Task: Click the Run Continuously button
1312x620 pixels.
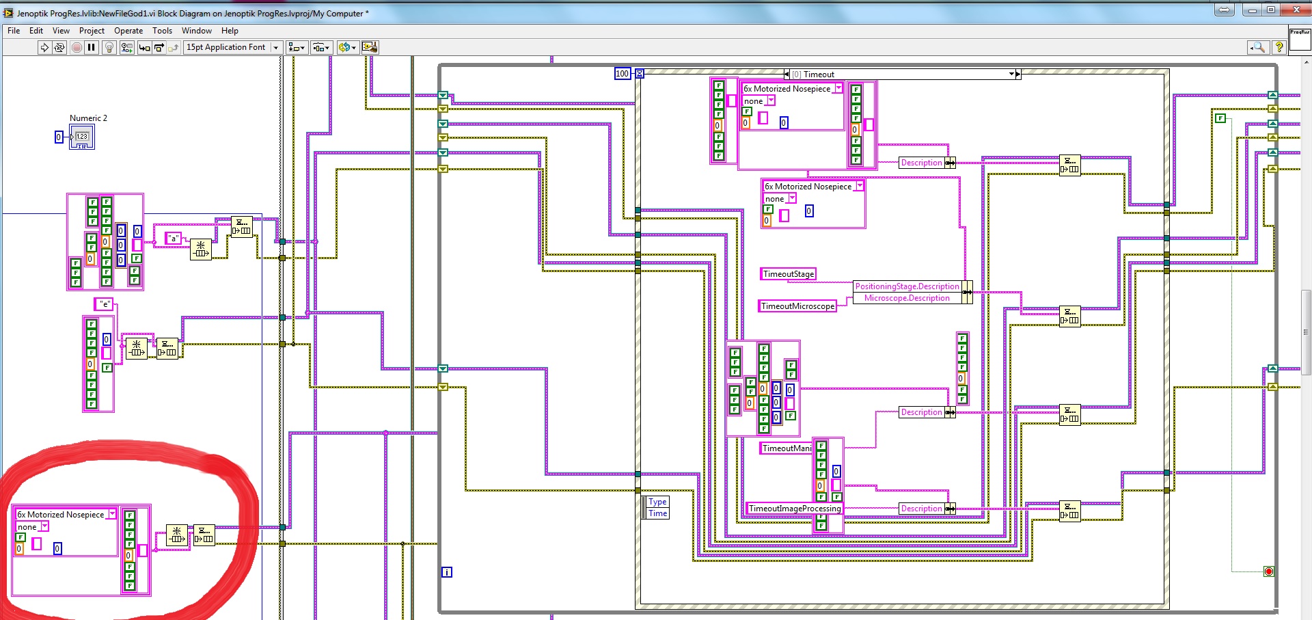Action: coord(59,47)
